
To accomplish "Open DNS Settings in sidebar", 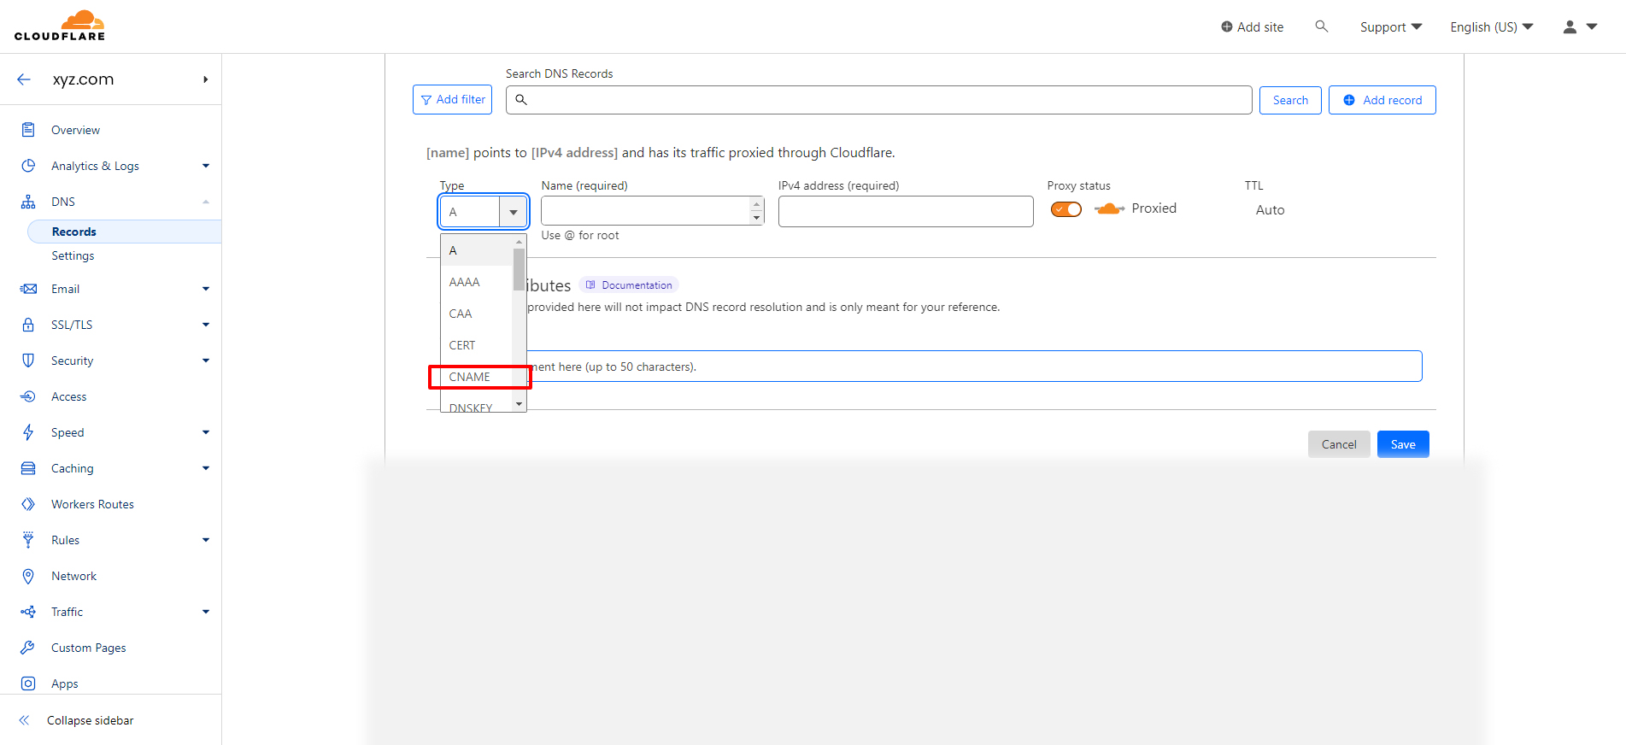I will pyautogui.click(x=73, y=255).
